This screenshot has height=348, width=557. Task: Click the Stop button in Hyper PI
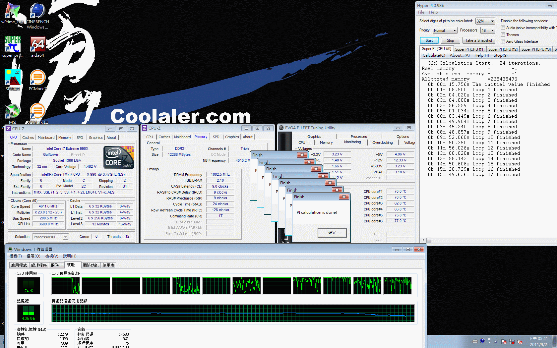pos(450,40)
